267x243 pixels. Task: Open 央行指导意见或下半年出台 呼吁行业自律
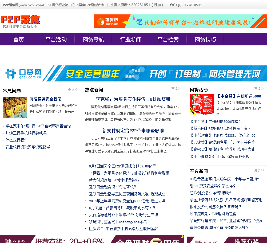click(x=123, y=215)
